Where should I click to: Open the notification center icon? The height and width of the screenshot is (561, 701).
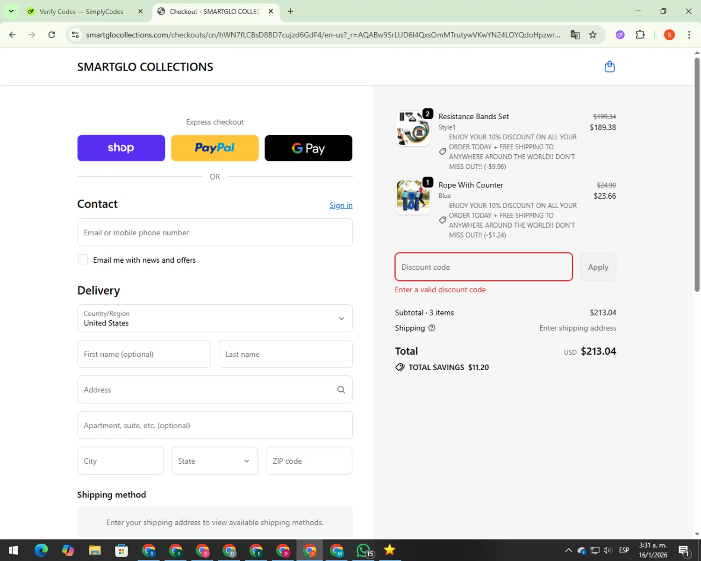pos(684,551)
